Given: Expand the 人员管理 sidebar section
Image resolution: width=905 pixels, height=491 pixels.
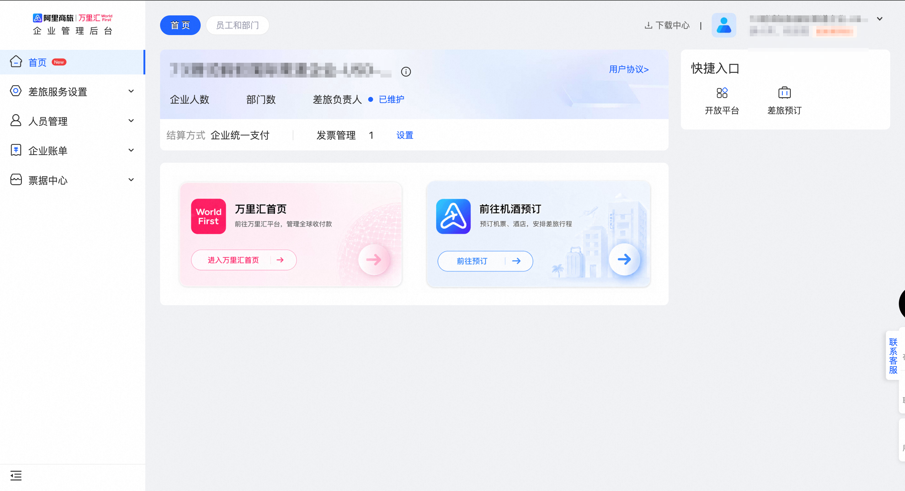Looking at the screenshot, I should point(72,121).
